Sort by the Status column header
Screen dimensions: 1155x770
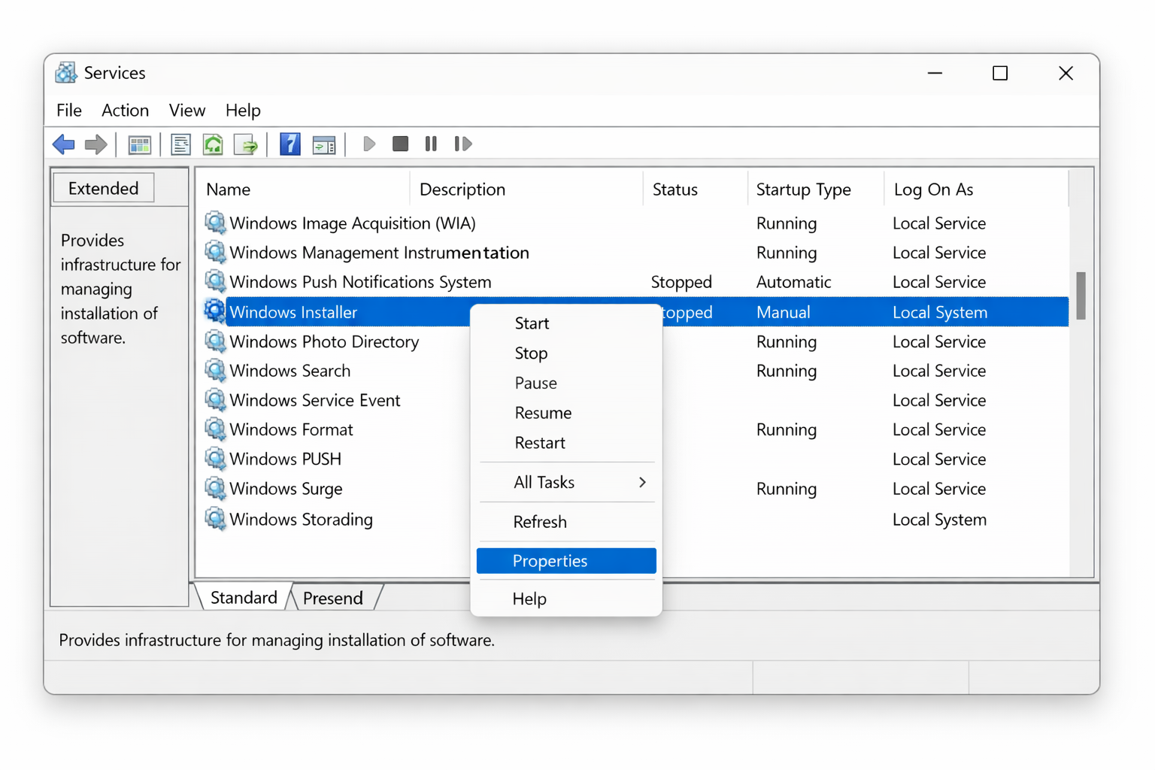(x=696, y=189)
